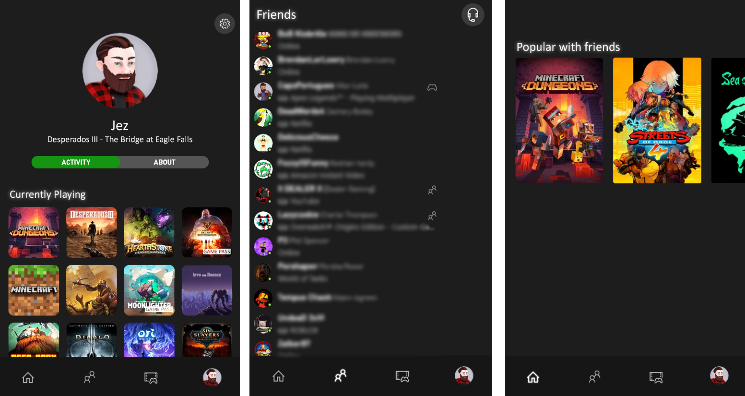
Task: Open the Ori game tile
Action: tap(149, 340)
